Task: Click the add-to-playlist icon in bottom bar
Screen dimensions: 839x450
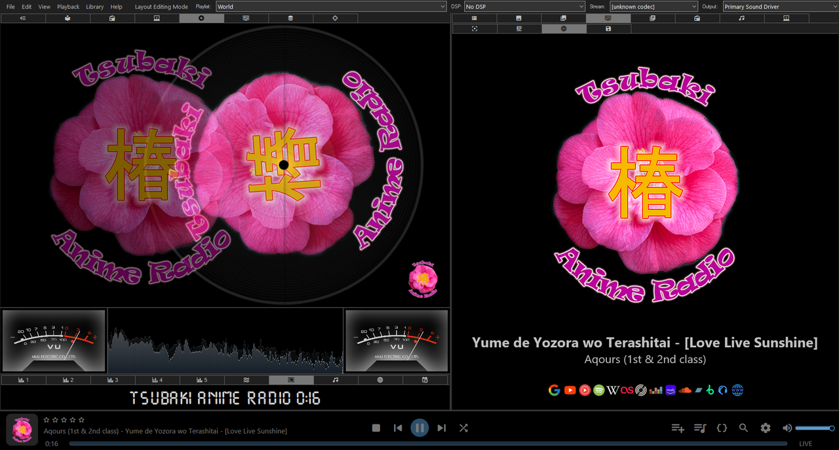Action: tap(678, 428)
